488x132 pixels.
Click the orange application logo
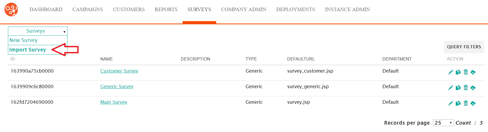pyautogui.click(x=11, y=10)
